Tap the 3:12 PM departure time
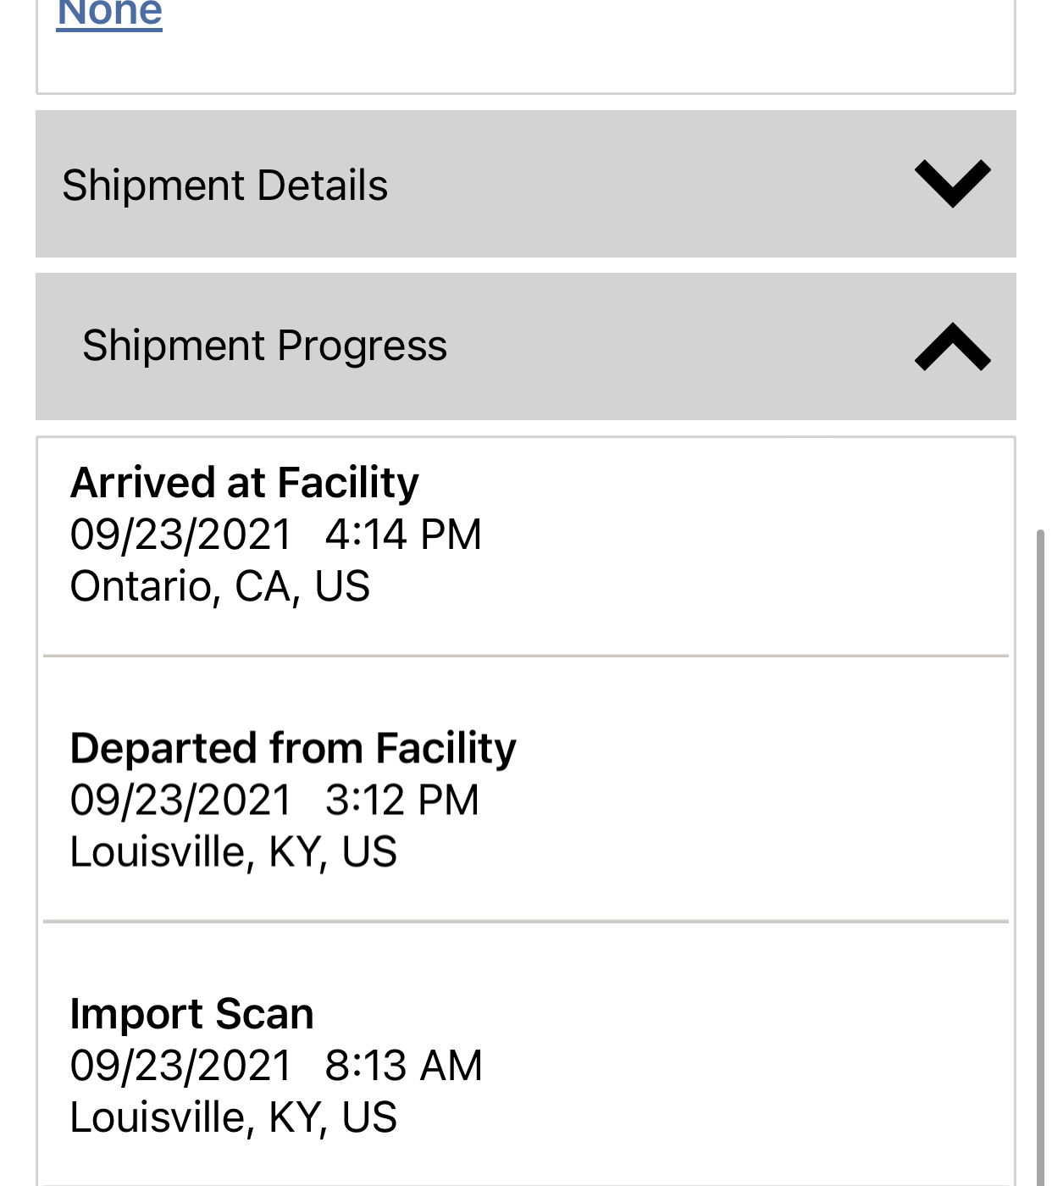 click(402, 800)
